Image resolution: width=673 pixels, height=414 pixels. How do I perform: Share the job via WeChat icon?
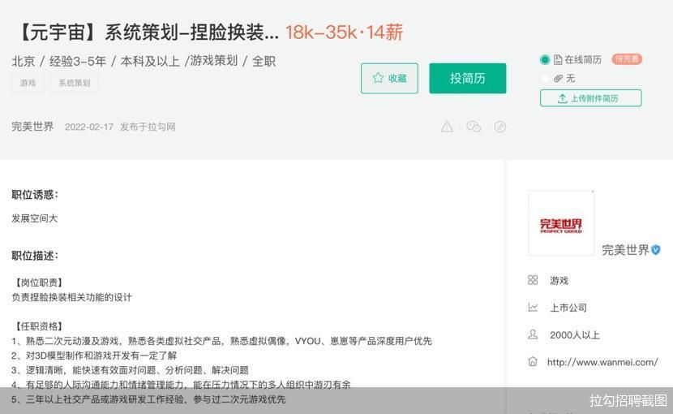474,127
